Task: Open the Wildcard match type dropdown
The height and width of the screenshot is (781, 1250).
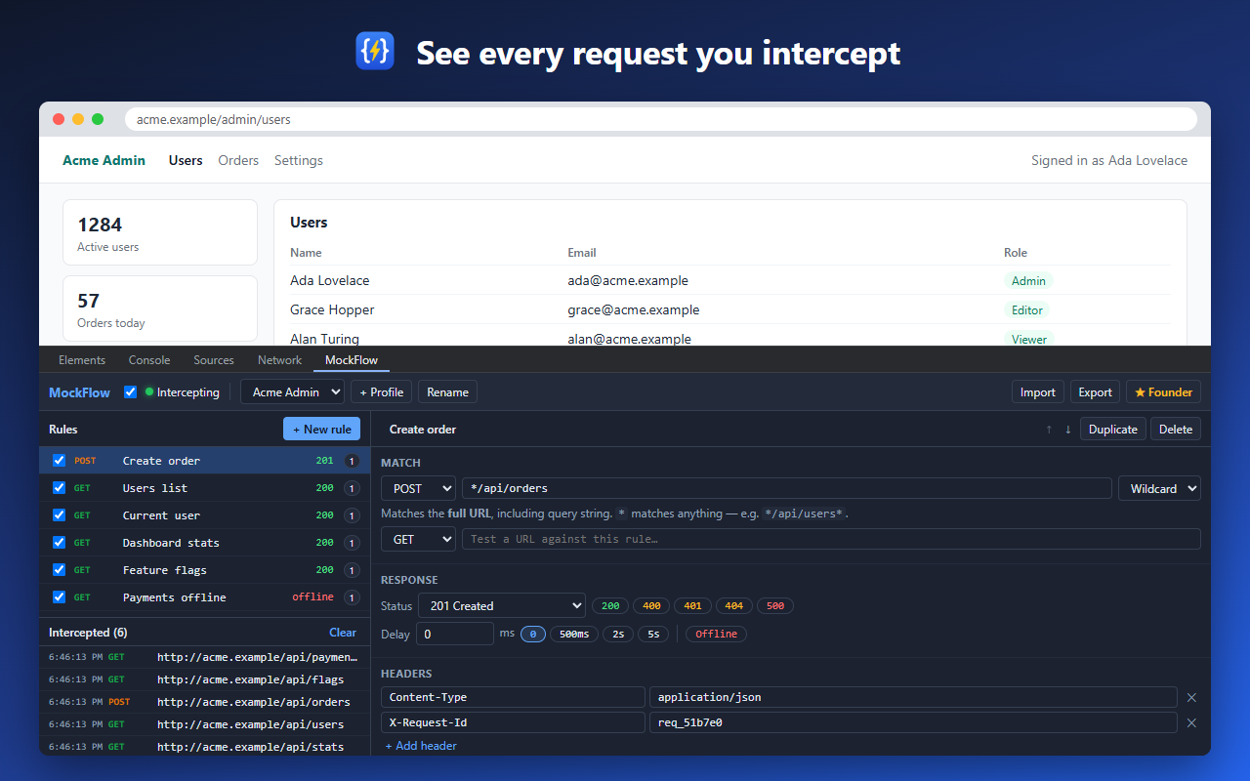Action: click(x=1159, y=489)
